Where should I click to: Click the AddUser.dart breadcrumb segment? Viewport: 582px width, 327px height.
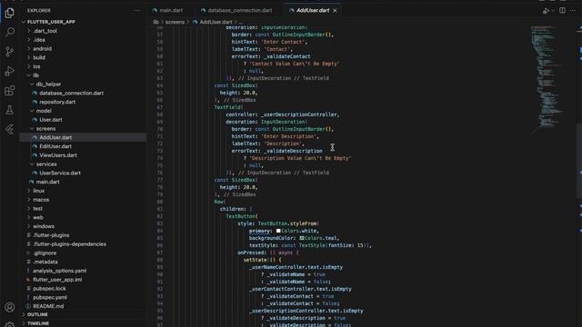(216, 22)
